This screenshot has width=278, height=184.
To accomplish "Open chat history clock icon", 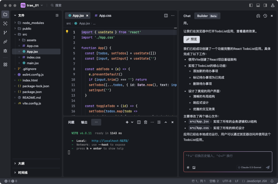I will click(x=265, y=16).
